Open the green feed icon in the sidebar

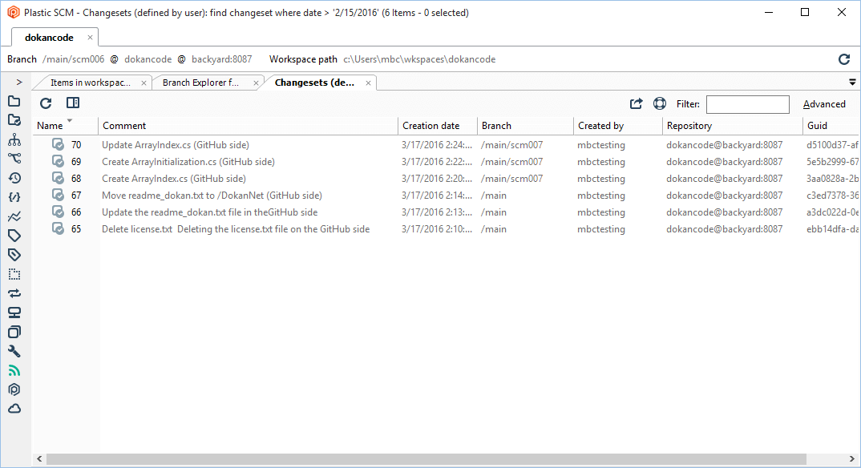pos(14,370)
